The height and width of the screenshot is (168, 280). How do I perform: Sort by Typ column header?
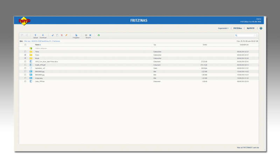click(x=155, y=45)
